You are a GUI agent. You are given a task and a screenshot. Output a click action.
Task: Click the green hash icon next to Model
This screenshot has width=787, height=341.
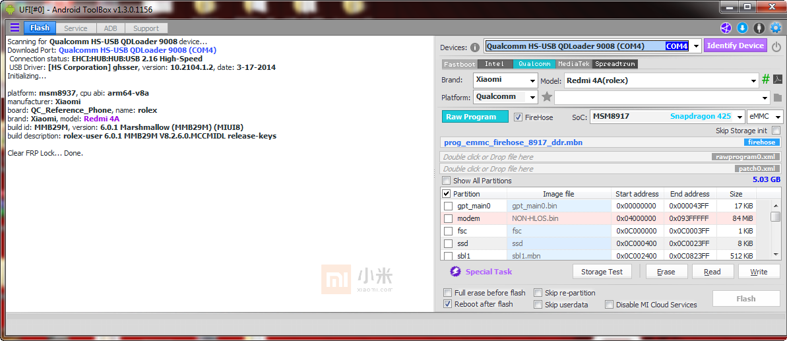[x=766, y=79]
